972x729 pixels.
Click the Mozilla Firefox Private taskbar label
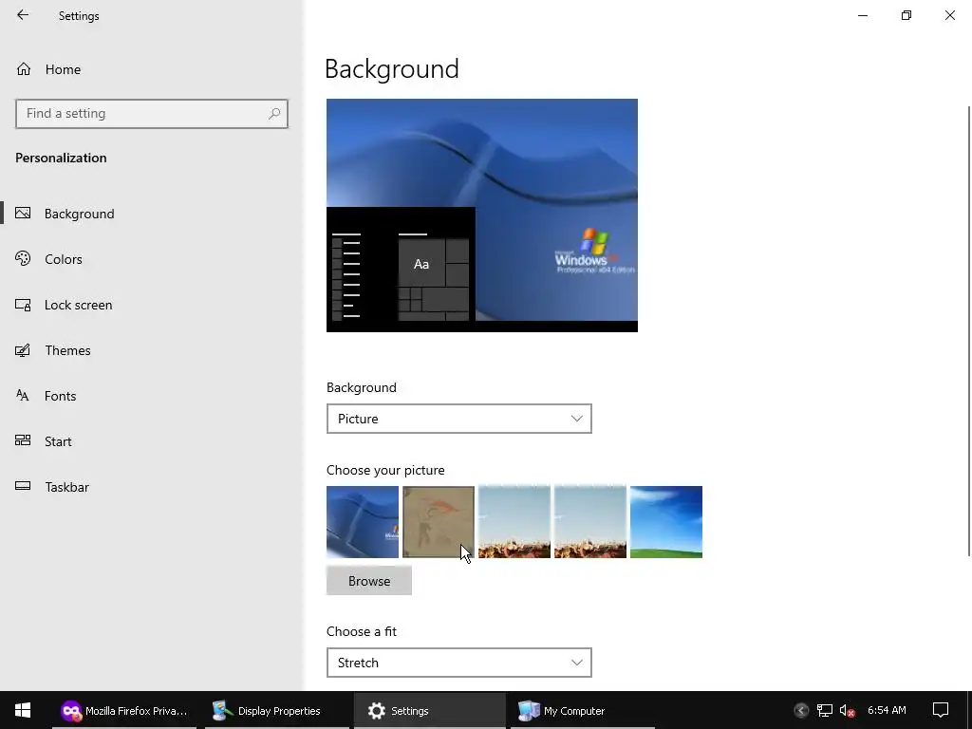click(x=137, y=711)
